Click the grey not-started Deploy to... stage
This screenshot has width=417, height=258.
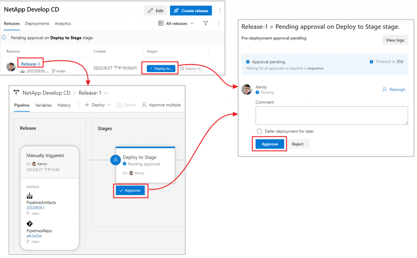[191, 68]
